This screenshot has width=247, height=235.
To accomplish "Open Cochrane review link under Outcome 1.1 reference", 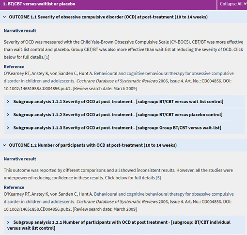I will point(119,77).
